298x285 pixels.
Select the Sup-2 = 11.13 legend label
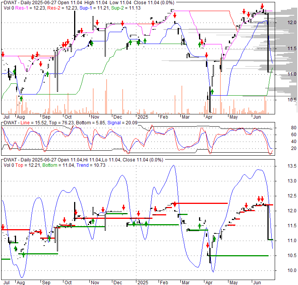tap(126, 8)
